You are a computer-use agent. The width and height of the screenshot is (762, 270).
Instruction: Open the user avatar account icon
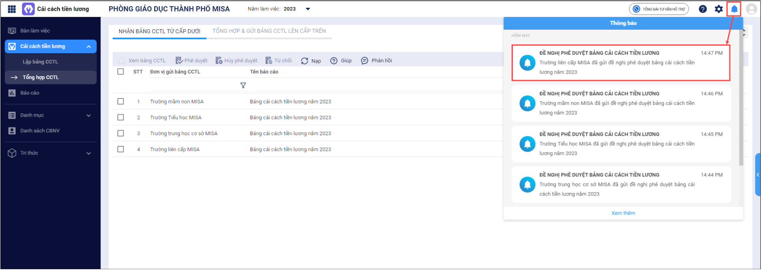pyautogui.click(x=751, y=9)
